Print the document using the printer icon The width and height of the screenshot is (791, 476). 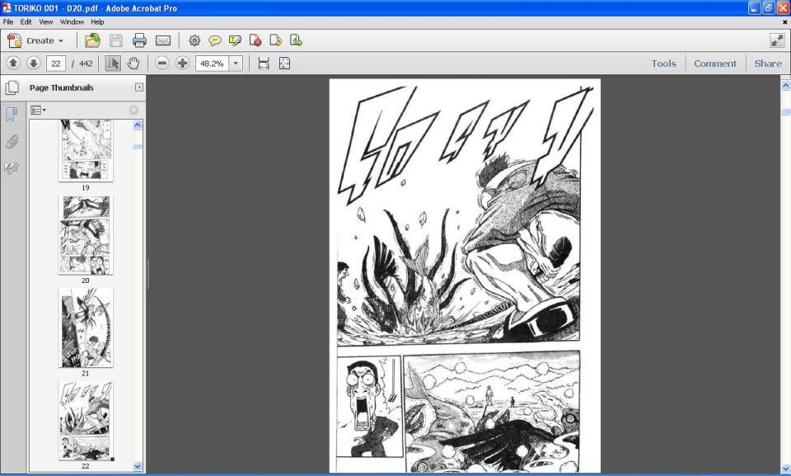point(139,40)
